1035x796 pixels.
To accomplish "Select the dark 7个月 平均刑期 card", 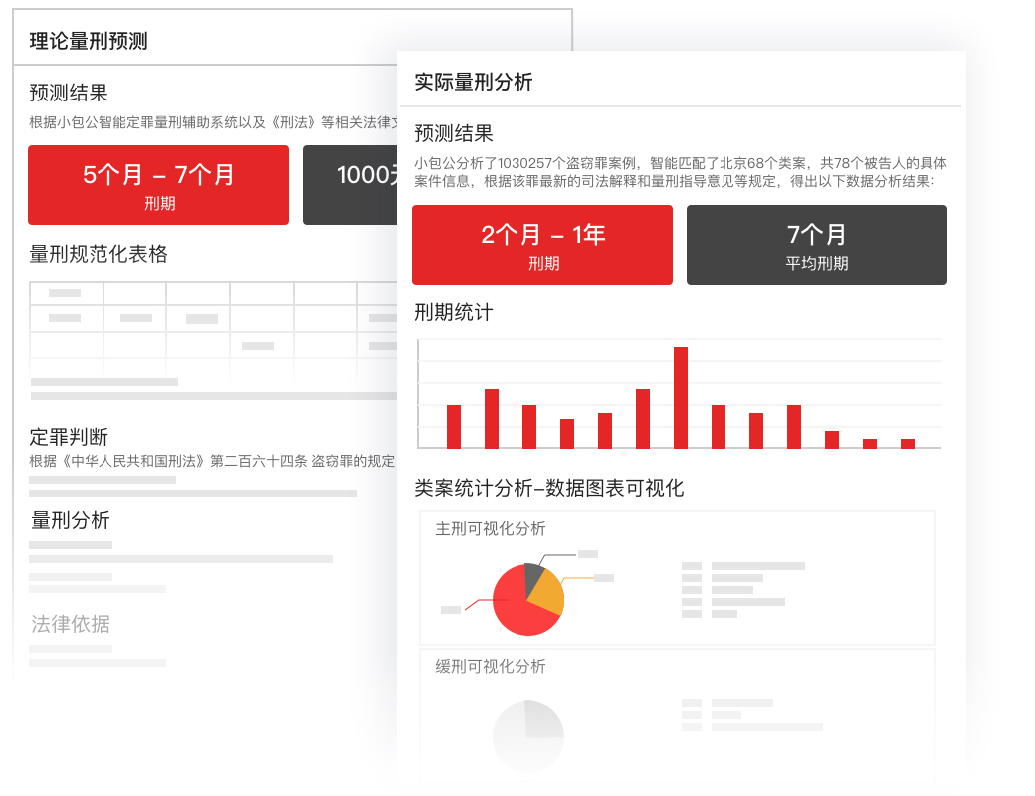I will 817,245.
